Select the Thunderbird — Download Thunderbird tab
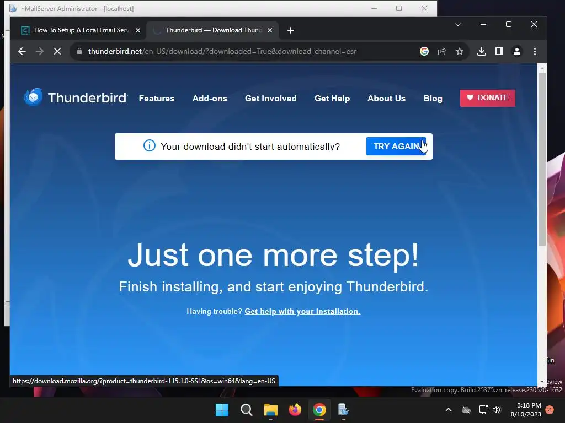 tap(212, 30)
